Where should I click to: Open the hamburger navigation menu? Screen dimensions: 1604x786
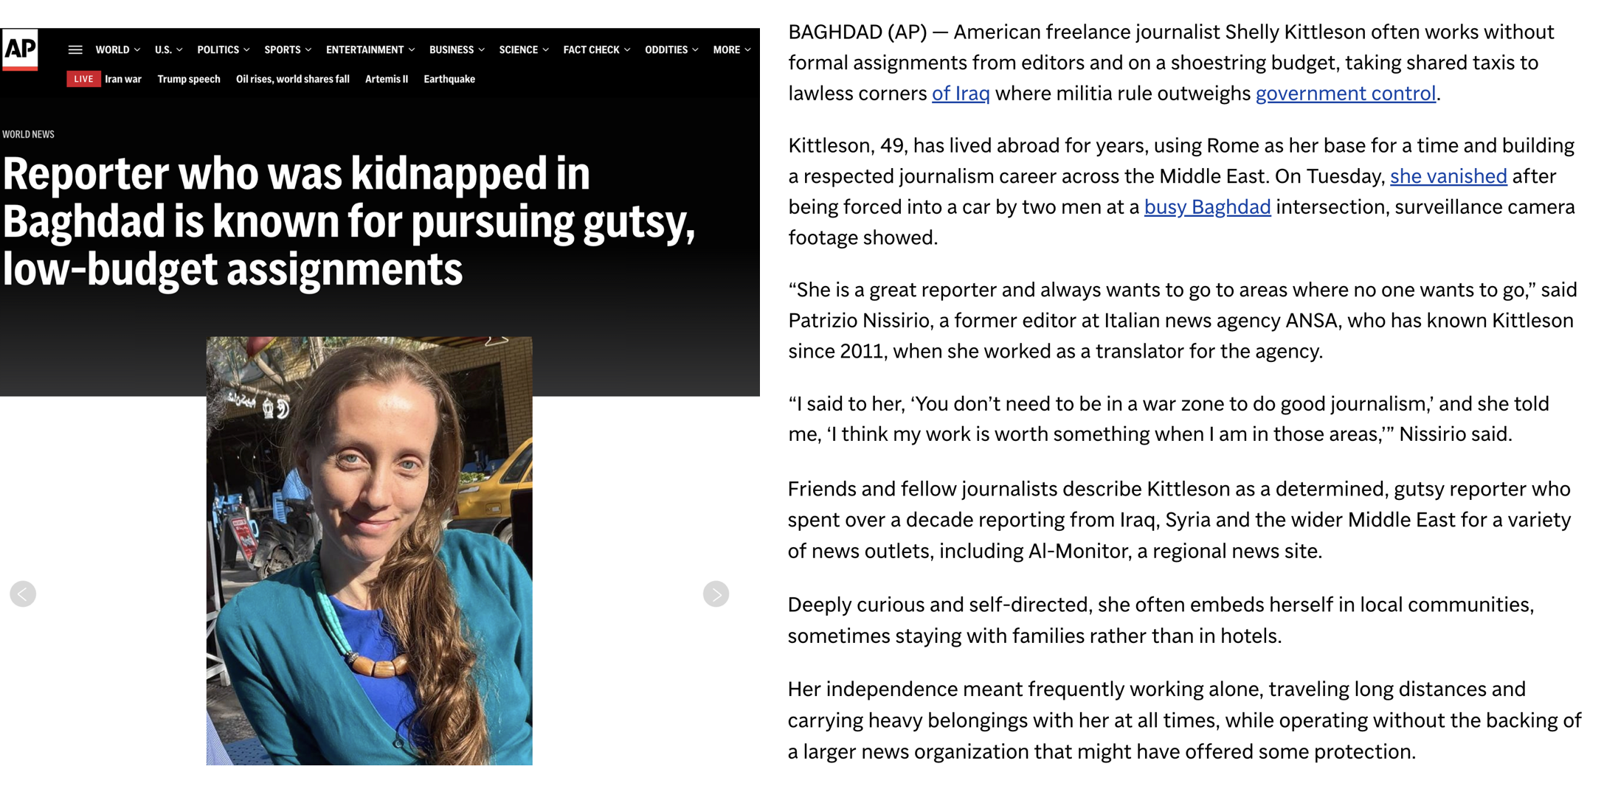(75, 49)
